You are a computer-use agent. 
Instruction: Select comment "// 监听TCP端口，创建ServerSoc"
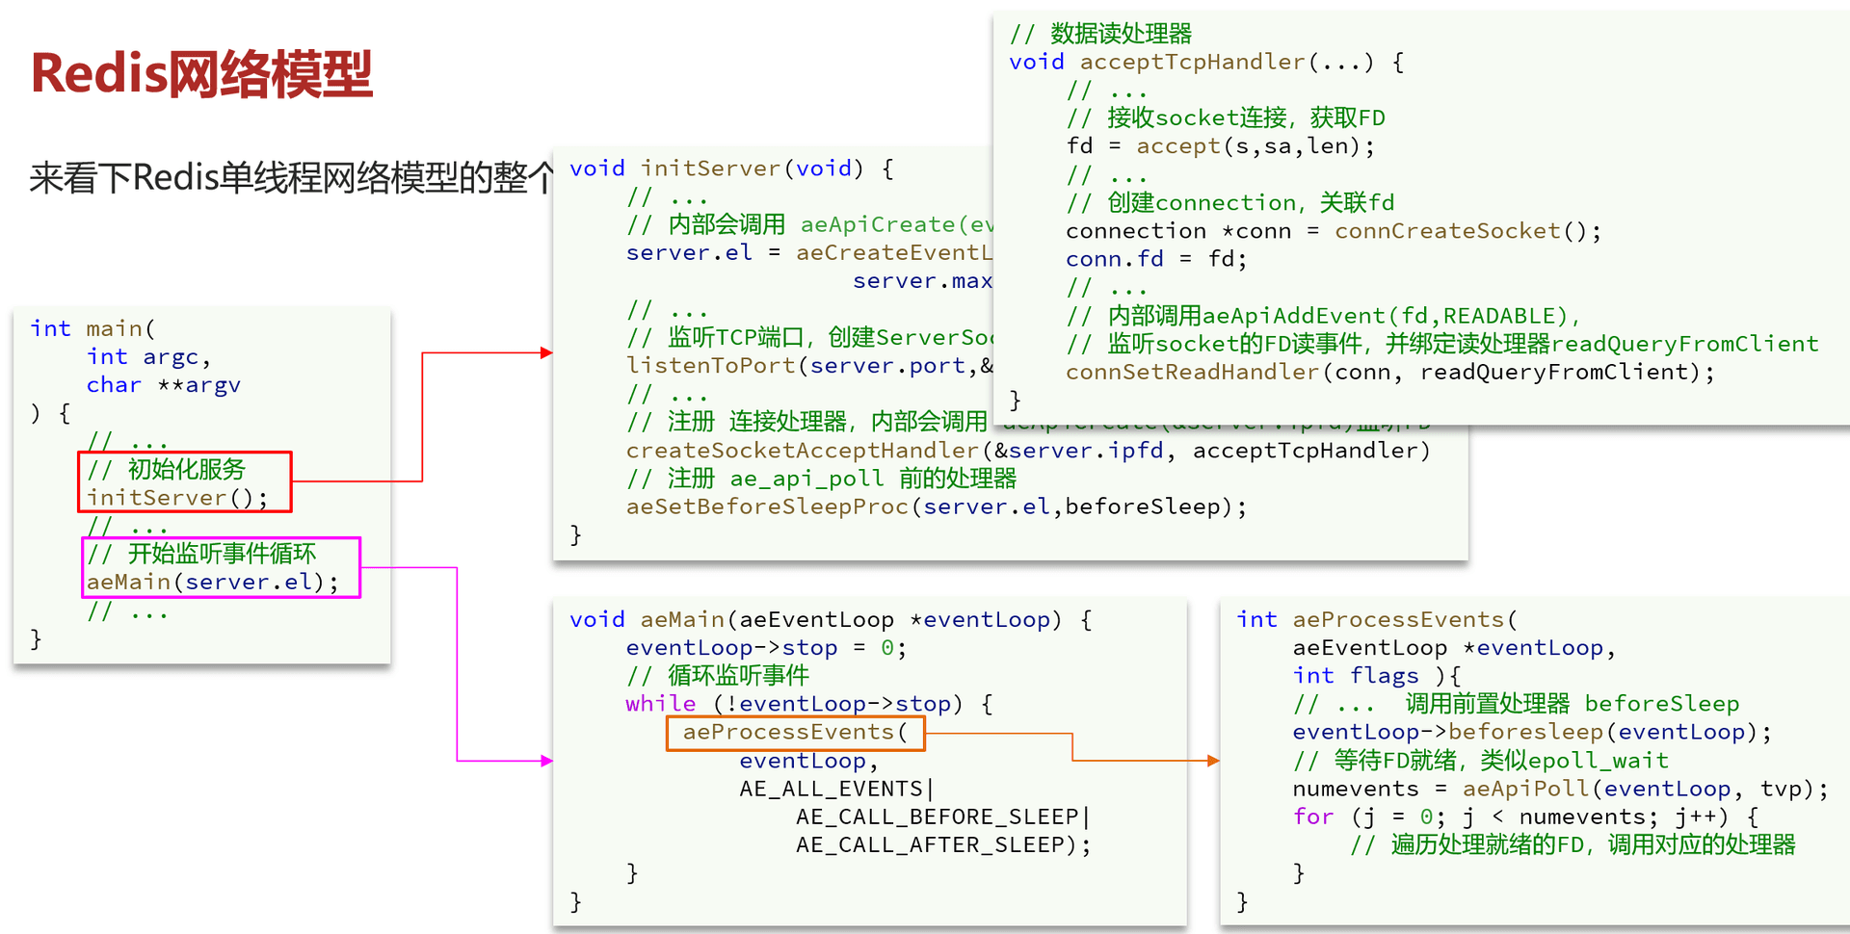[x=809, y=337]
